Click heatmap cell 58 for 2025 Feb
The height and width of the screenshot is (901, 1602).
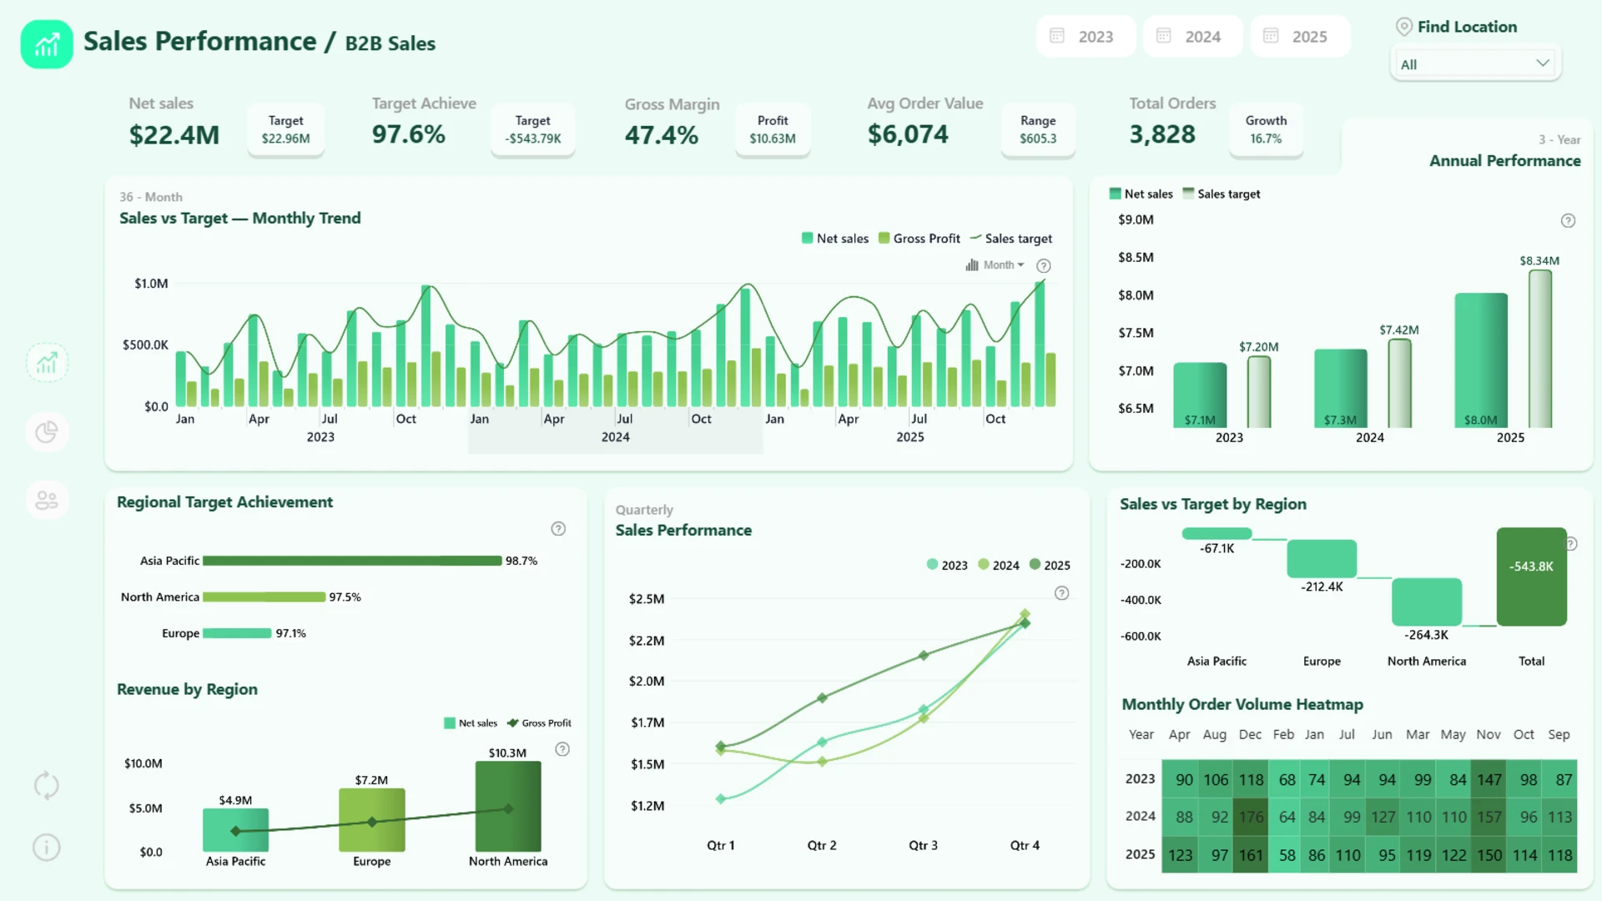(x=1286, y=854)
